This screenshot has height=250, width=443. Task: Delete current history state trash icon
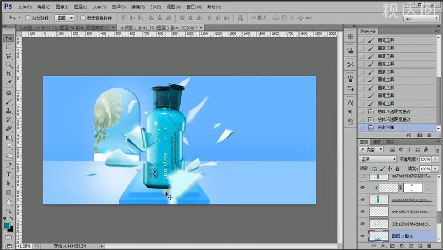pos(430,135)
